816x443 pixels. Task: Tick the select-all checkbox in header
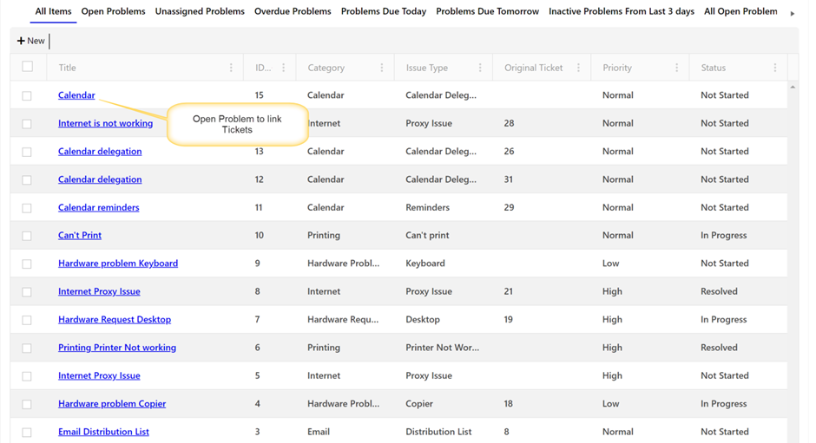27,67
